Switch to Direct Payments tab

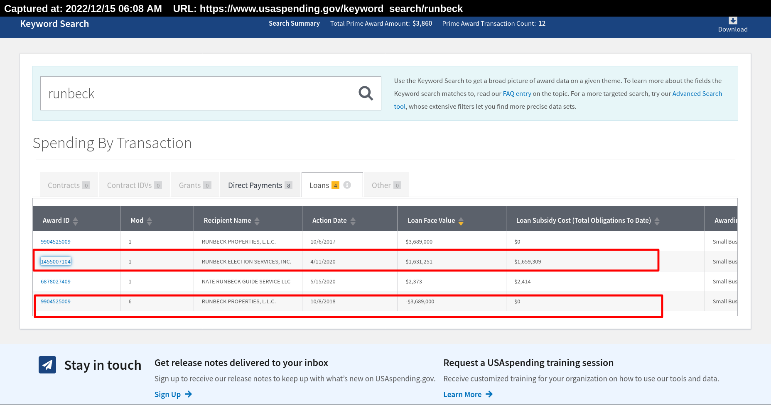pos(260,185)
